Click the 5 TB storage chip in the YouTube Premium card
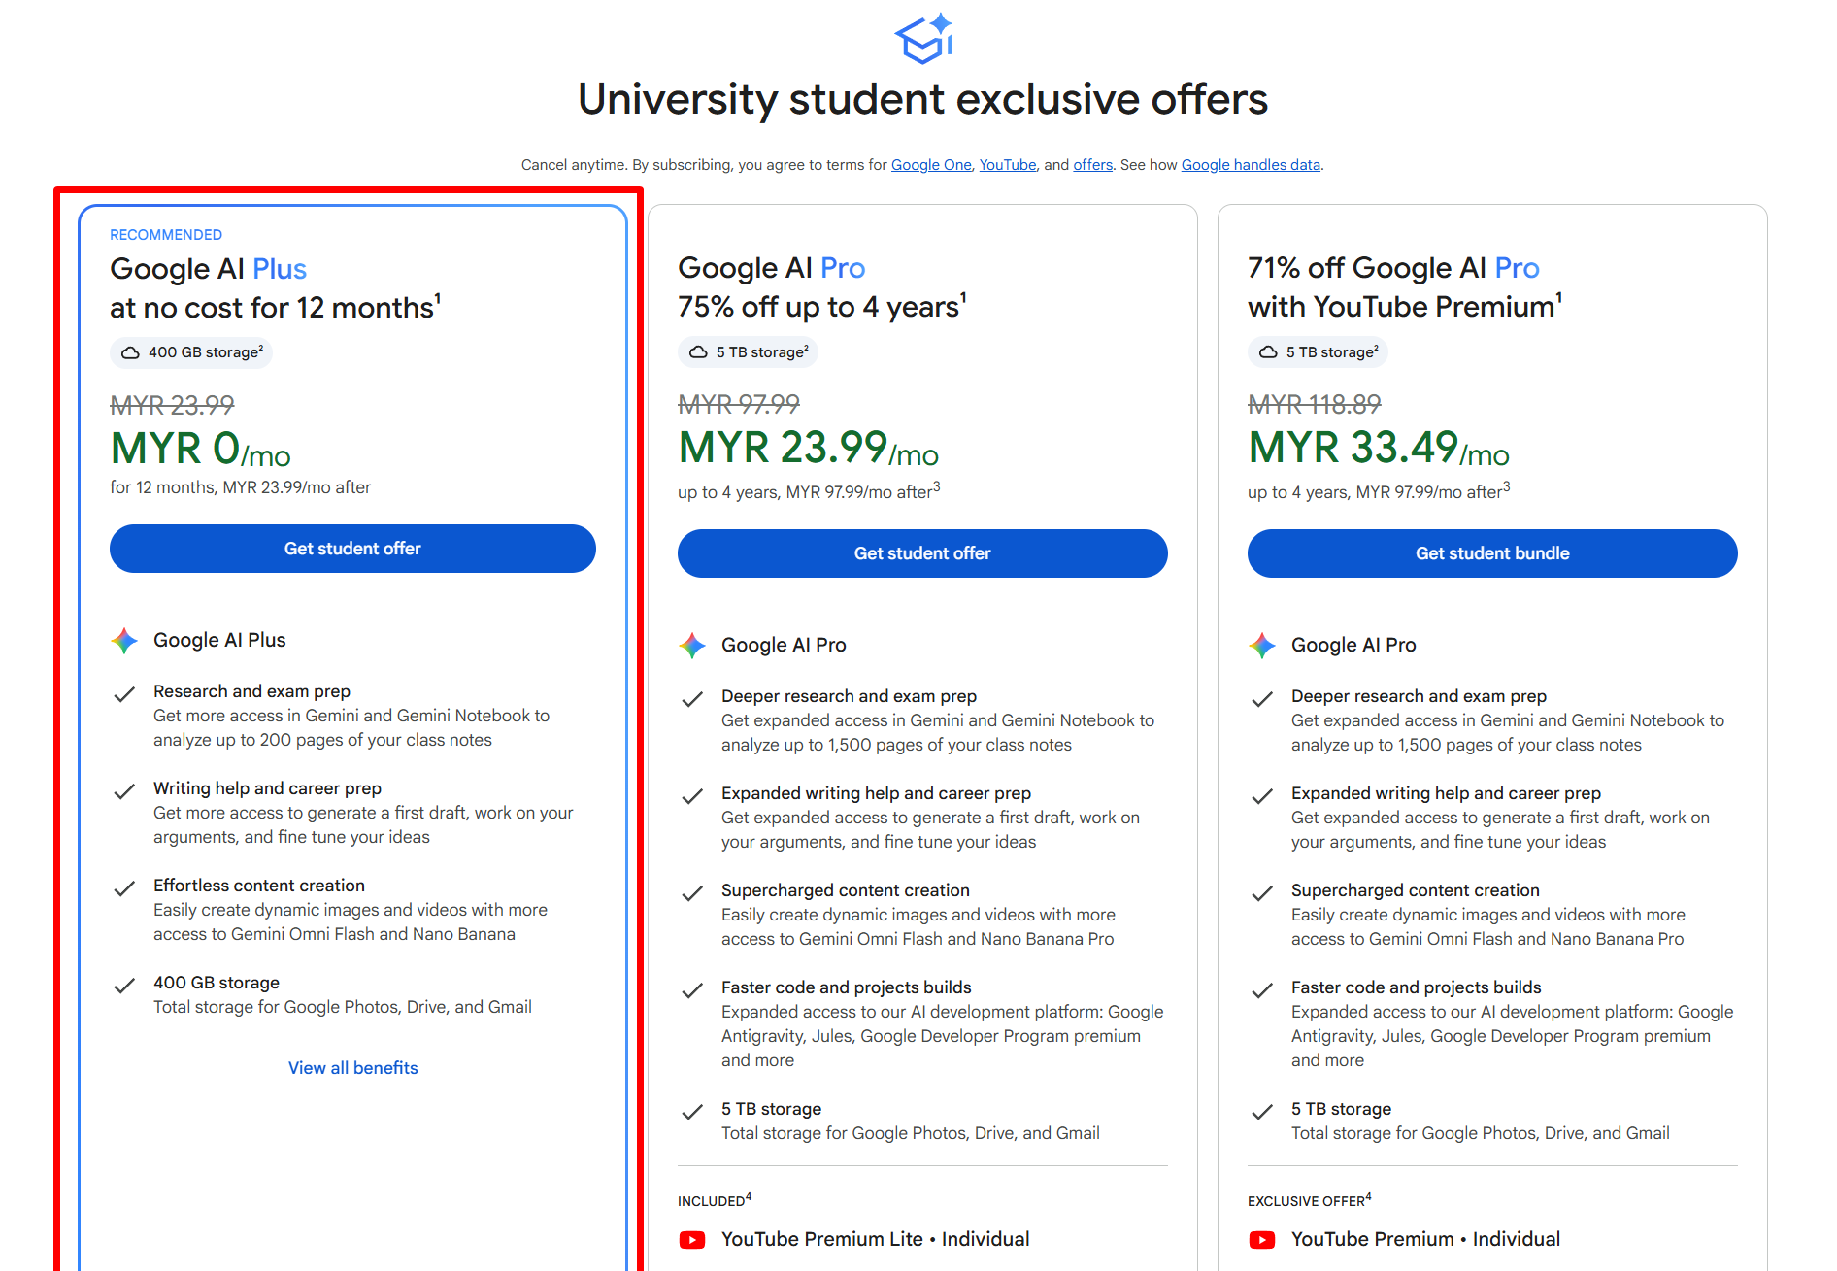This screenshot has width=1837, height=1271. pyautogui.click(x=1318, y=352)
